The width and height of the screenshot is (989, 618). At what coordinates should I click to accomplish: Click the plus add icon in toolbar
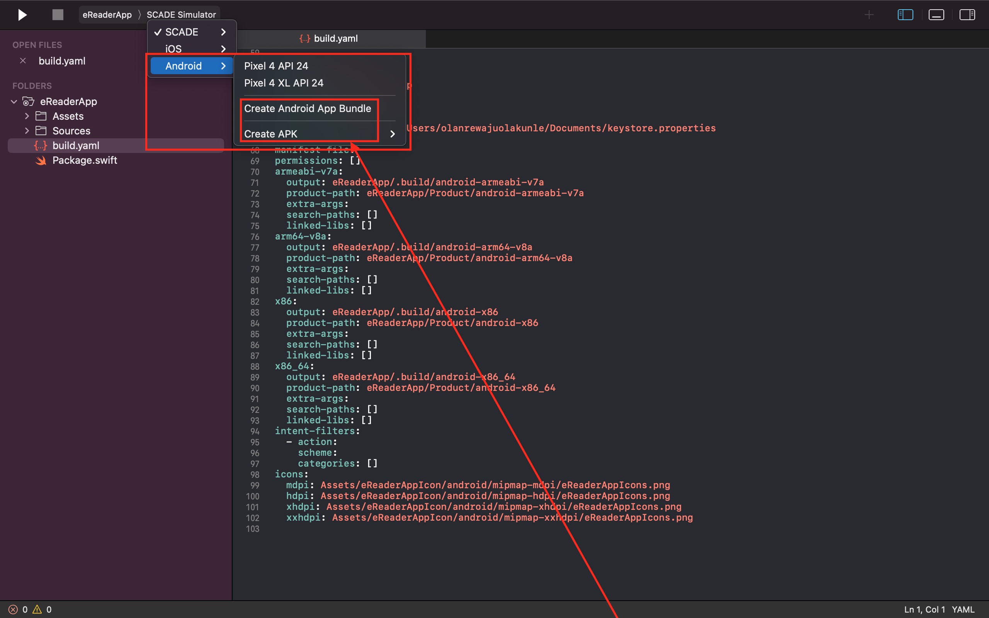869,15
